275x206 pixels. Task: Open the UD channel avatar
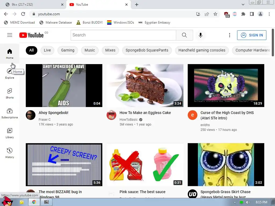tap(192, 194)
